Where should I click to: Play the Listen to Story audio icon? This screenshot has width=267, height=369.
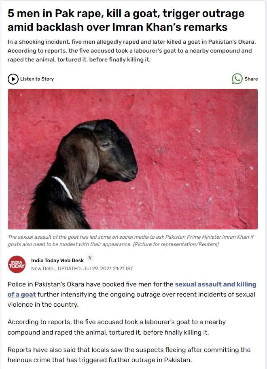(13, 79)
